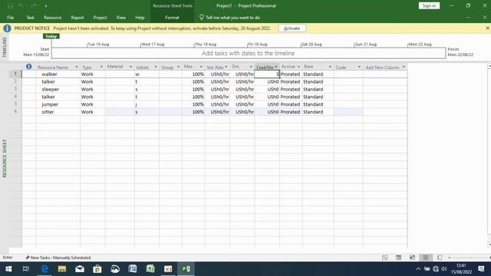Open the Resource Name column filter dropdown

77,67
